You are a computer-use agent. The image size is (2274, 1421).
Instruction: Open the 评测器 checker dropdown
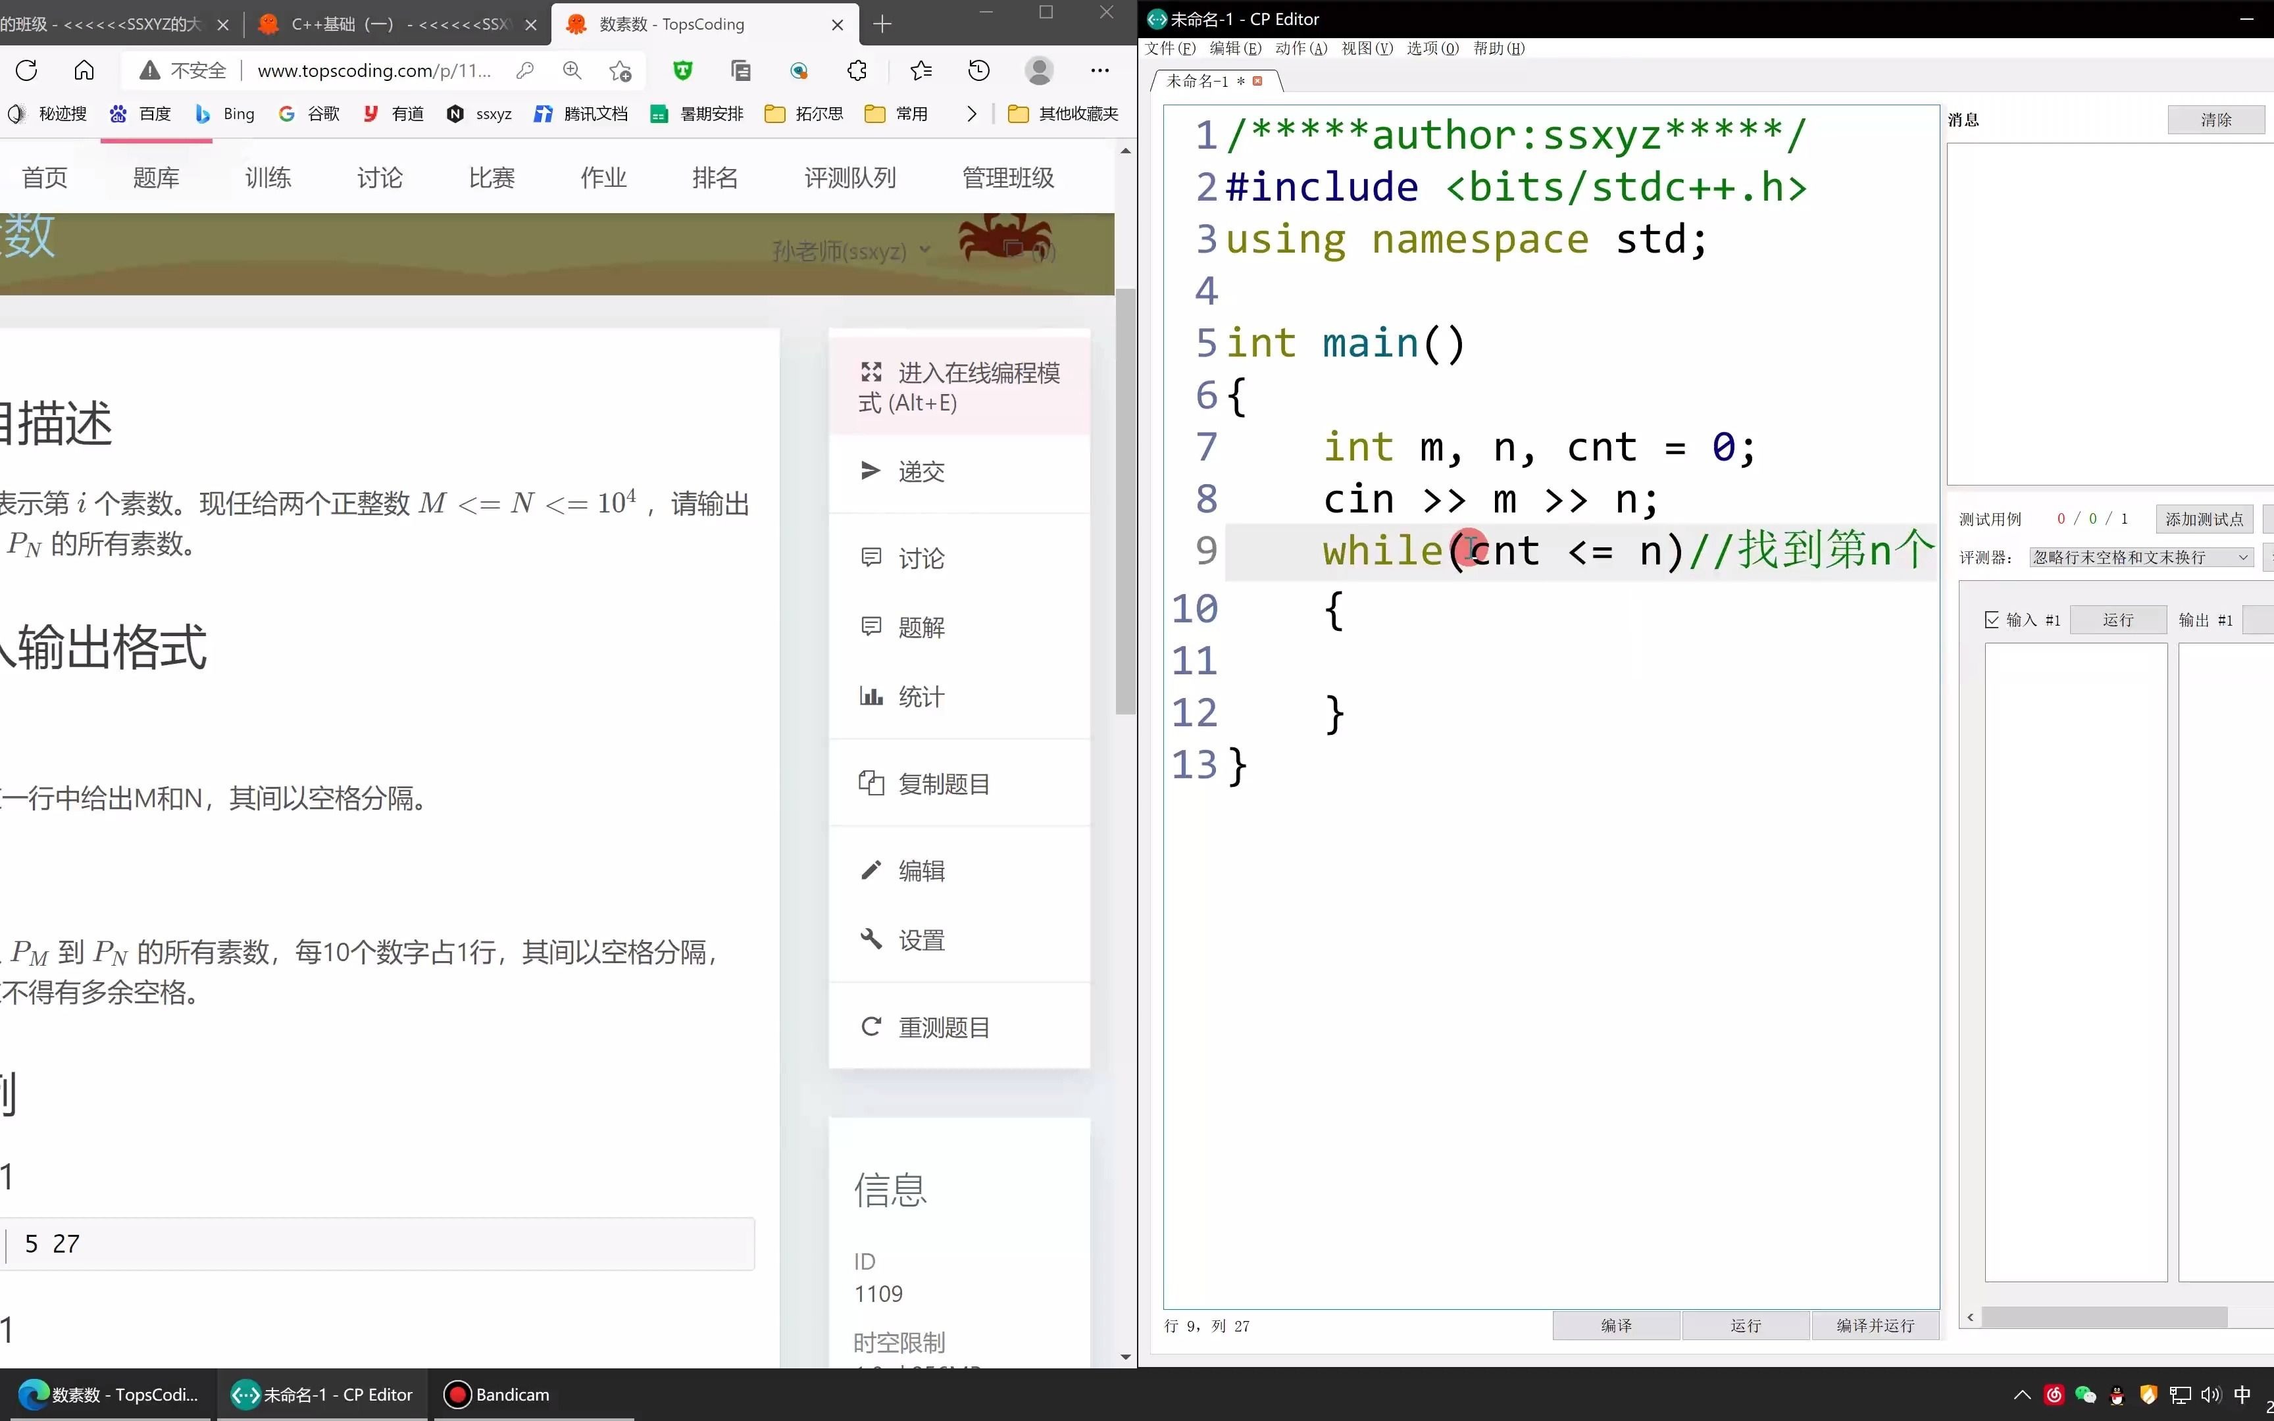[x=2140, y=557]
